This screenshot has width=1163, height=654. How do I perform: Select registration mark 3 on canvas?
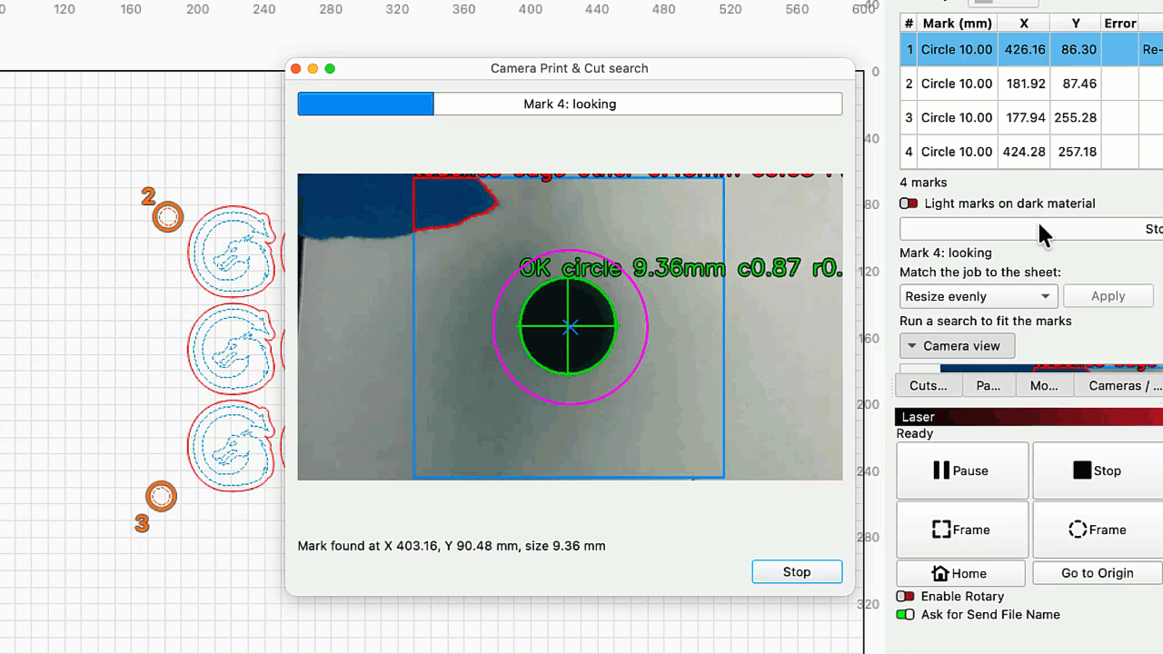(161, 496)
